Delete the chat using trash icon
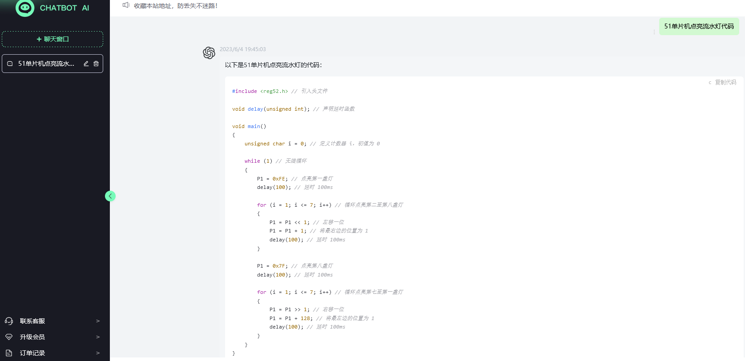This screenshot has width=745, height=361. pyautogui.click(x=96, y=64)
